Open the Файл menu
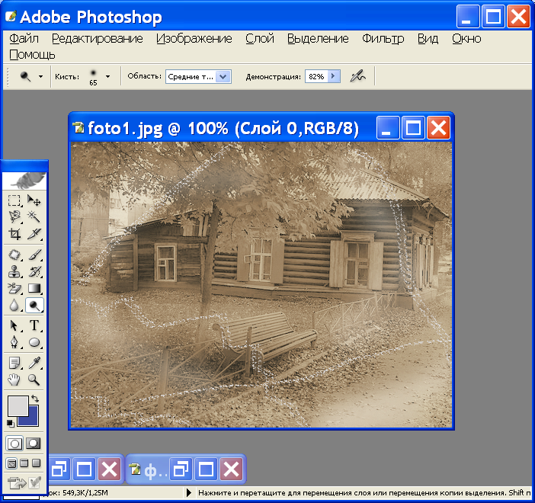Screen dimensions: 535x503 pyautogui.click(x=24, y=39)
